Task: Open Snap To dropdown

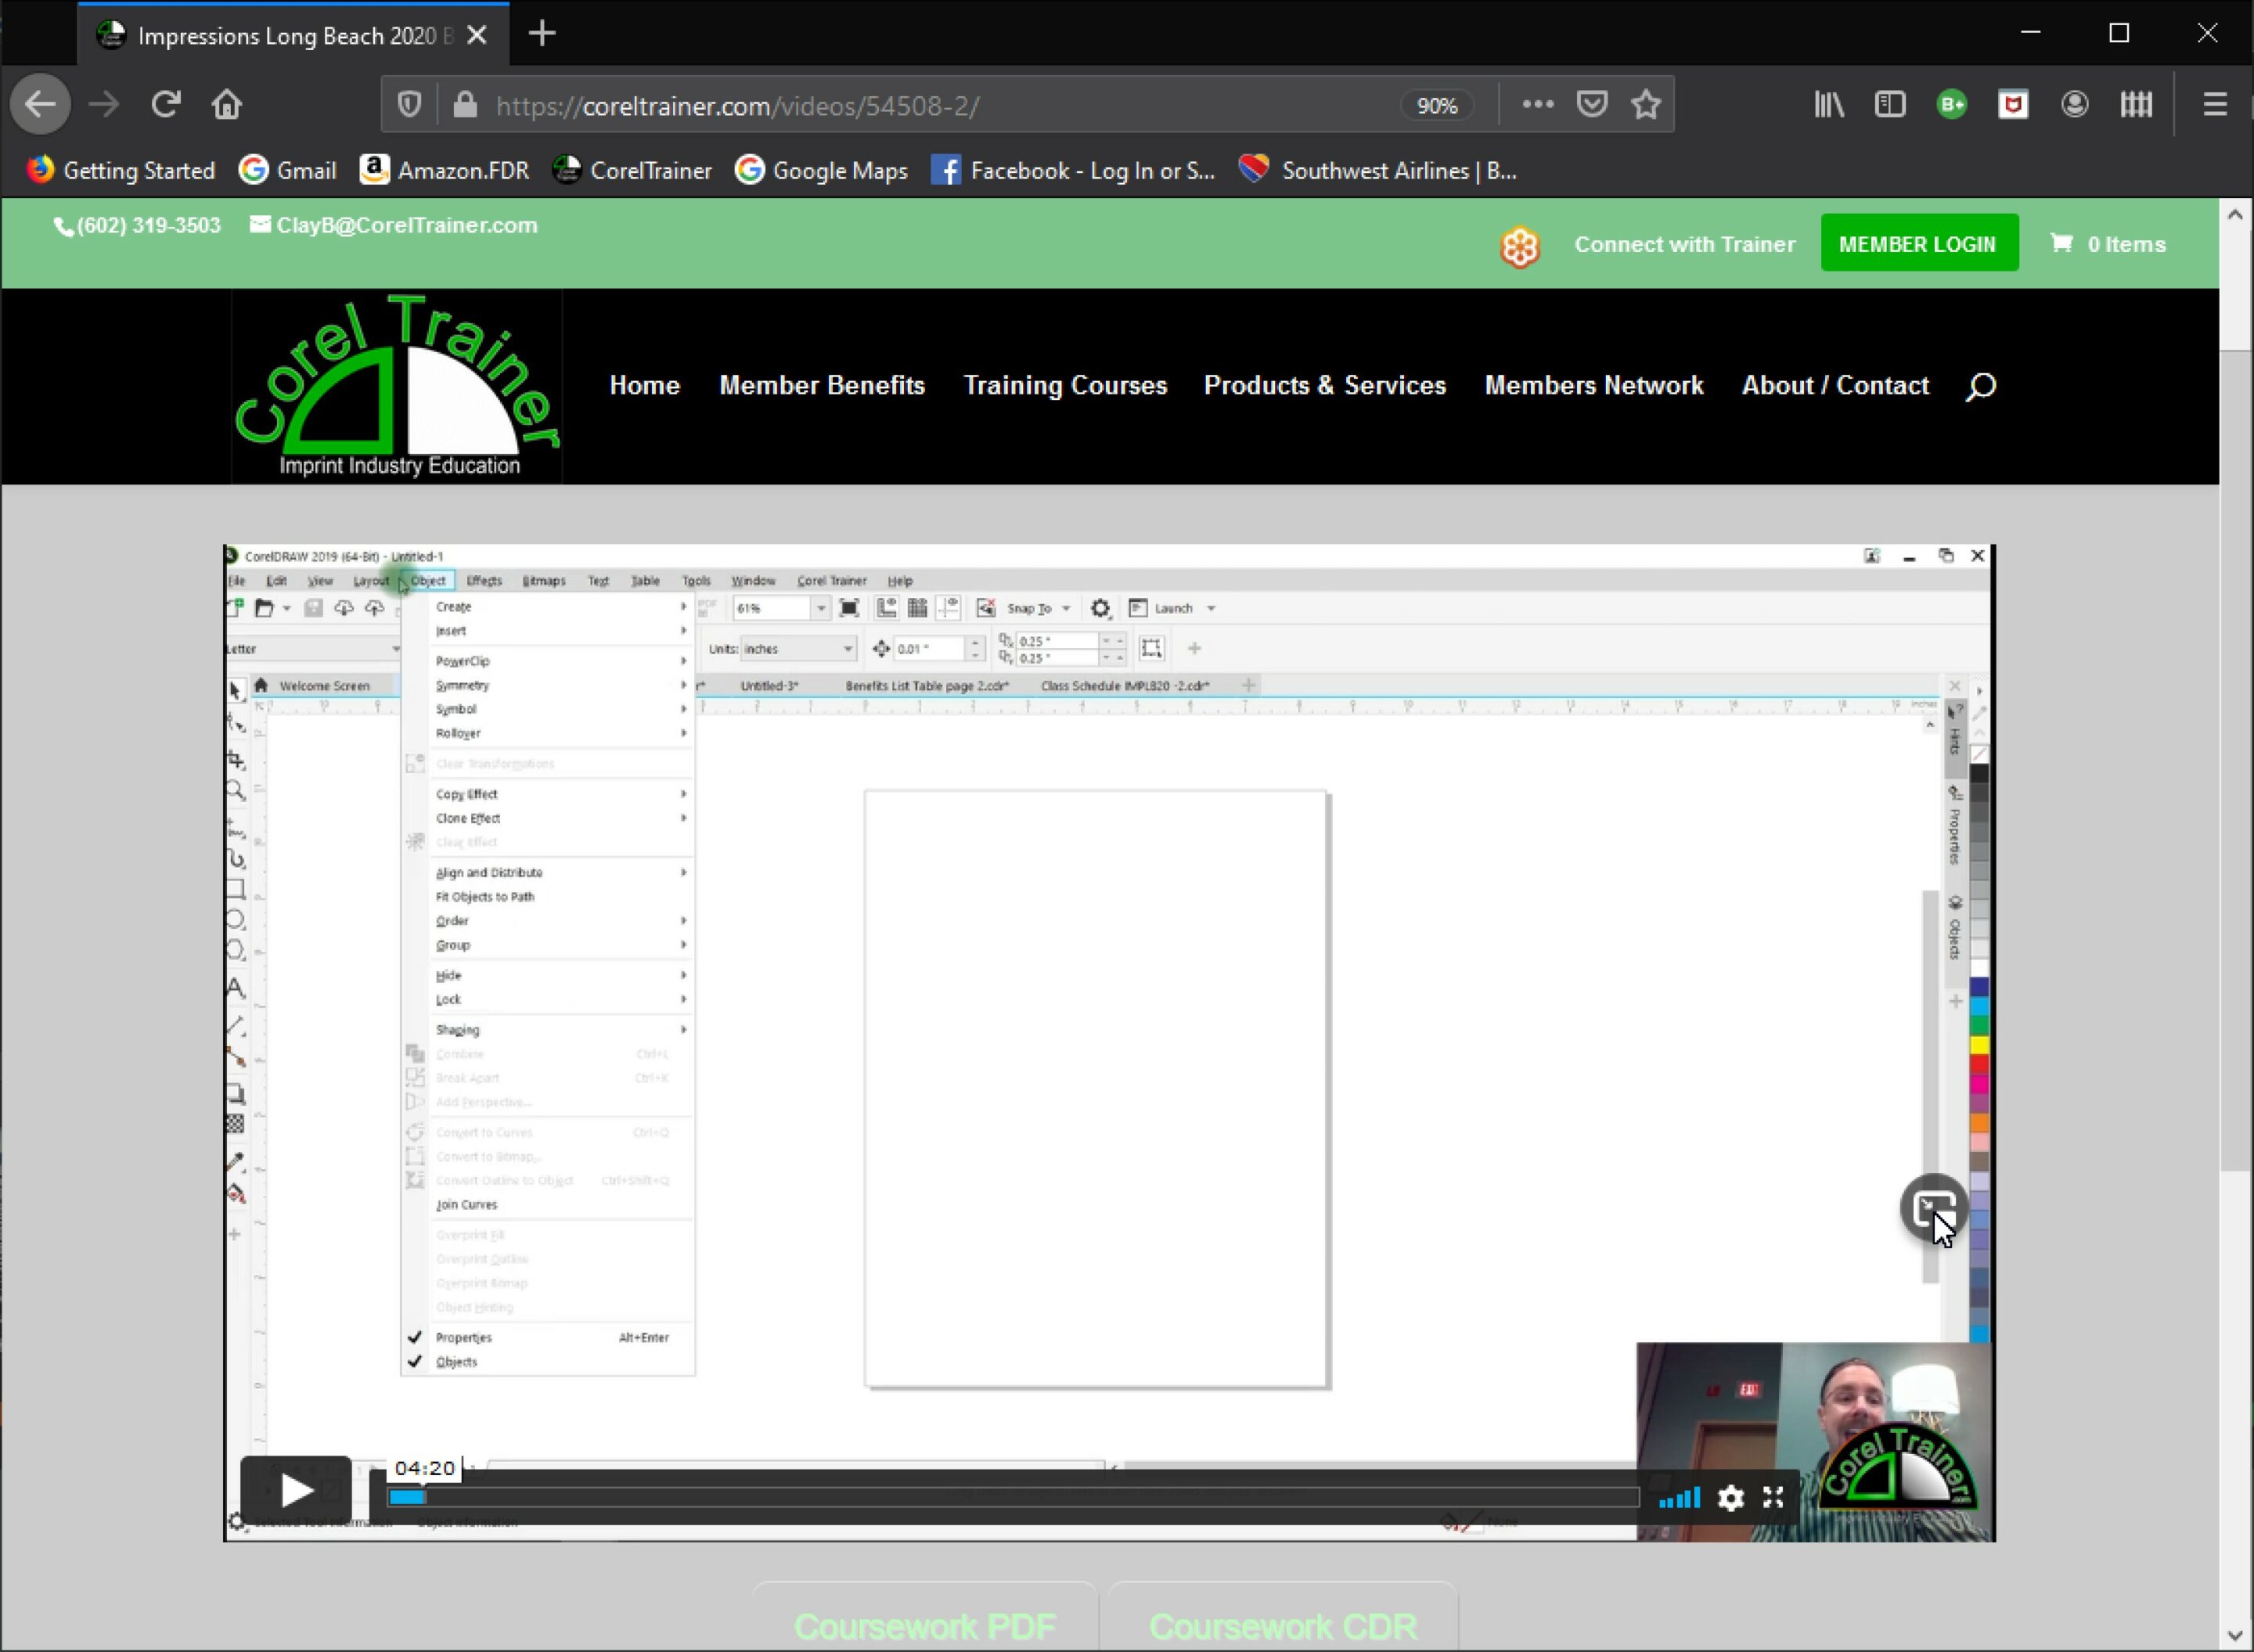Action: pyautogui.click(x=1066, y=608)
